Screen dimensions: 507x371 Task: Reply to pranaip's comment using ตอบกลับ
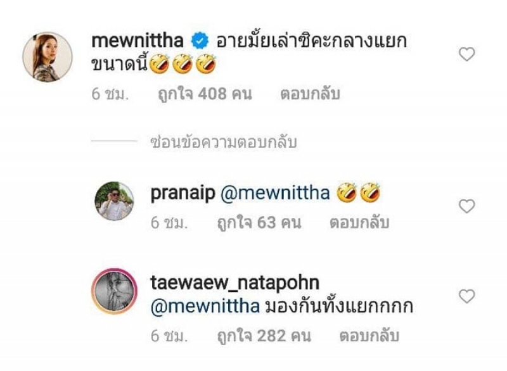tap(359, 223)
